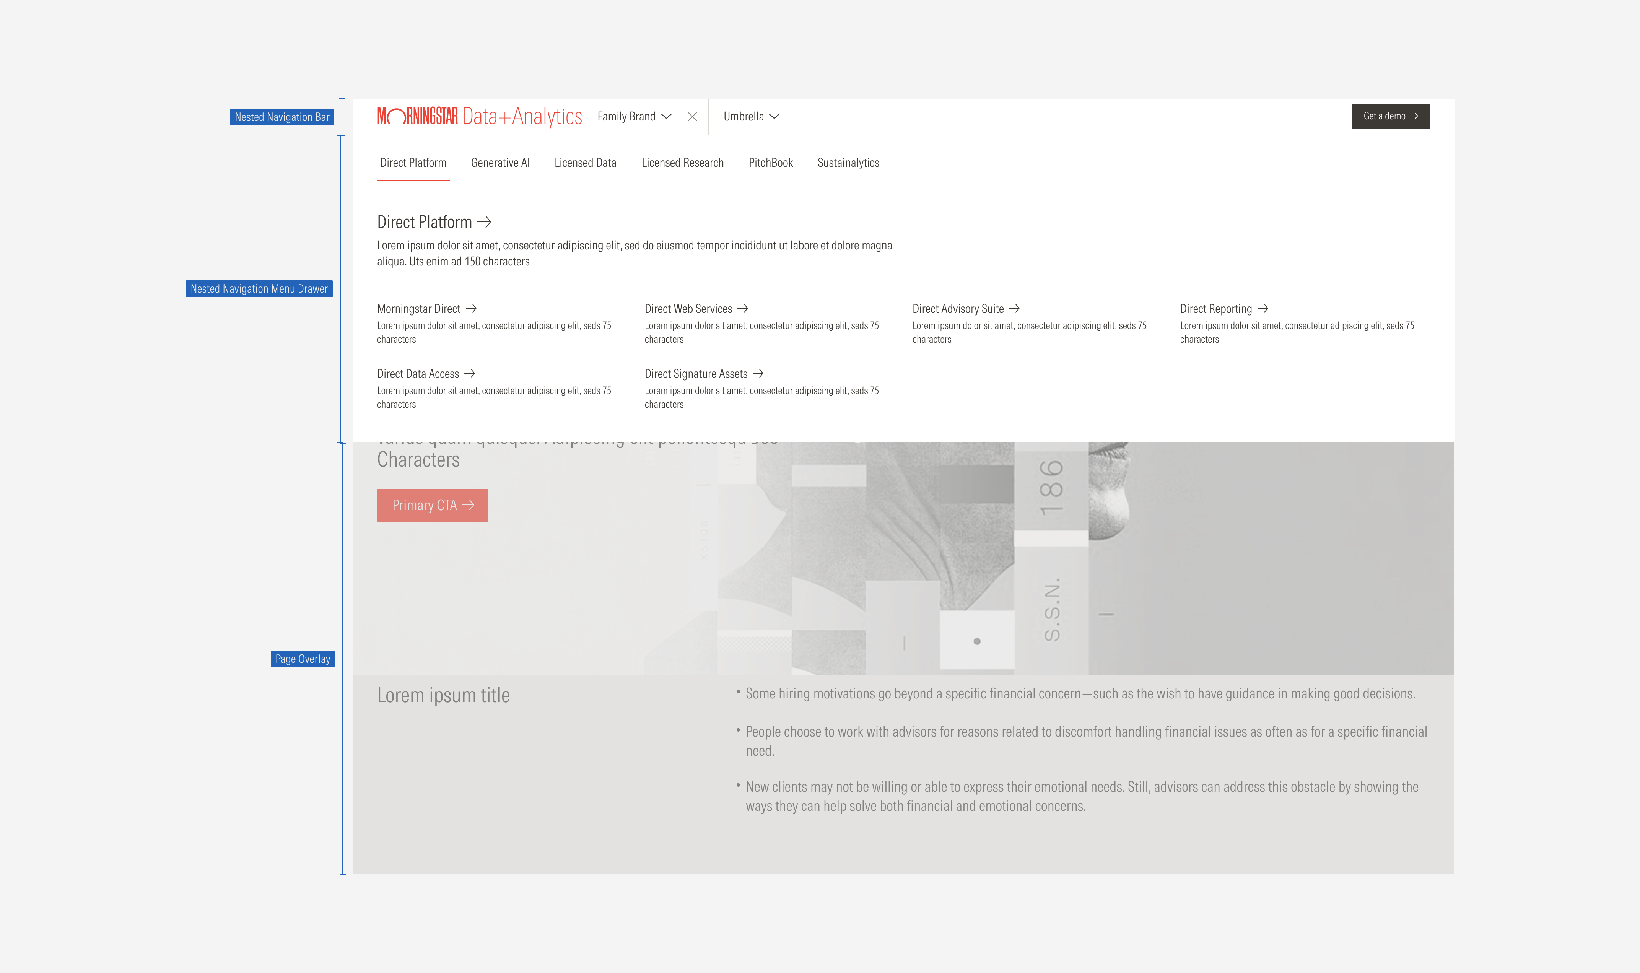Select the Sustainalytics tab

click(x=848, y=163)
